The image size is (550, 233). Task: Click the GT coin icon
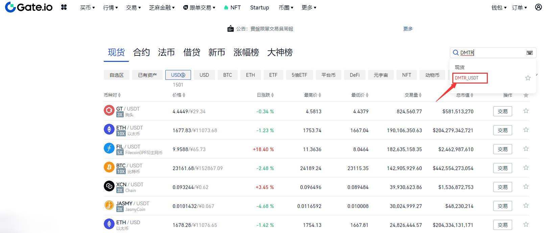[109, 111]
